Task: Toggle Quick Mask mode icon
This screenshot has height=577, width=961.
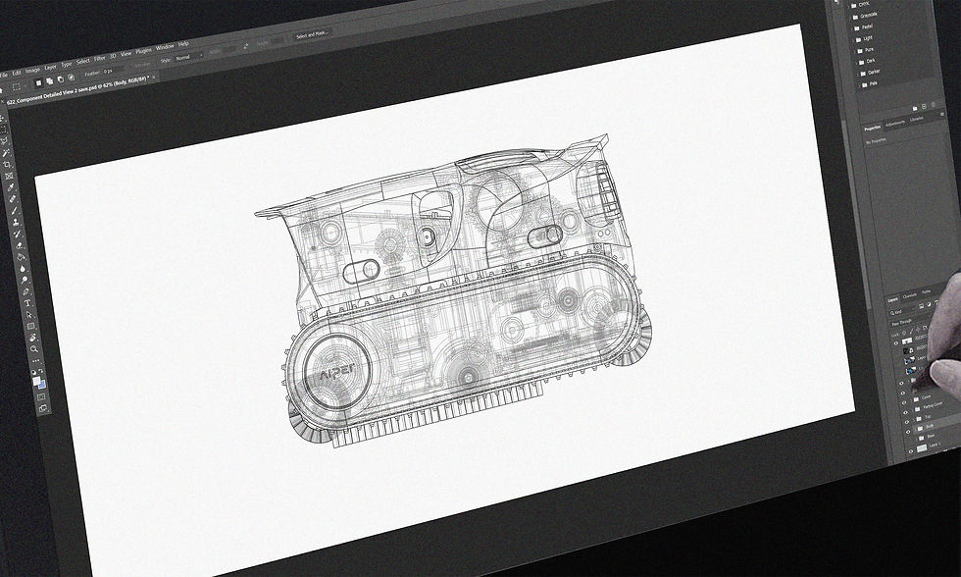Action: pos(41,396)
